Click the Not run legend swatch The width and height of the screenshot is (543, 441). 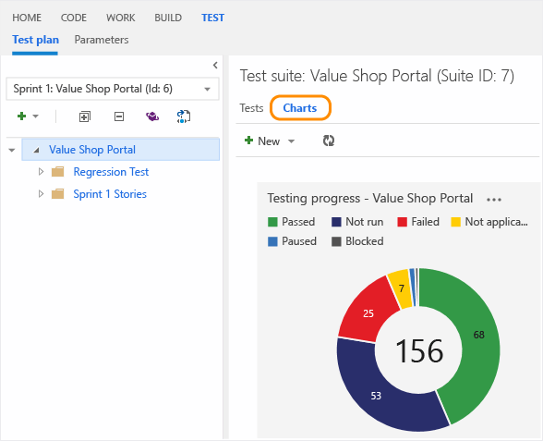tap(336, 222)
